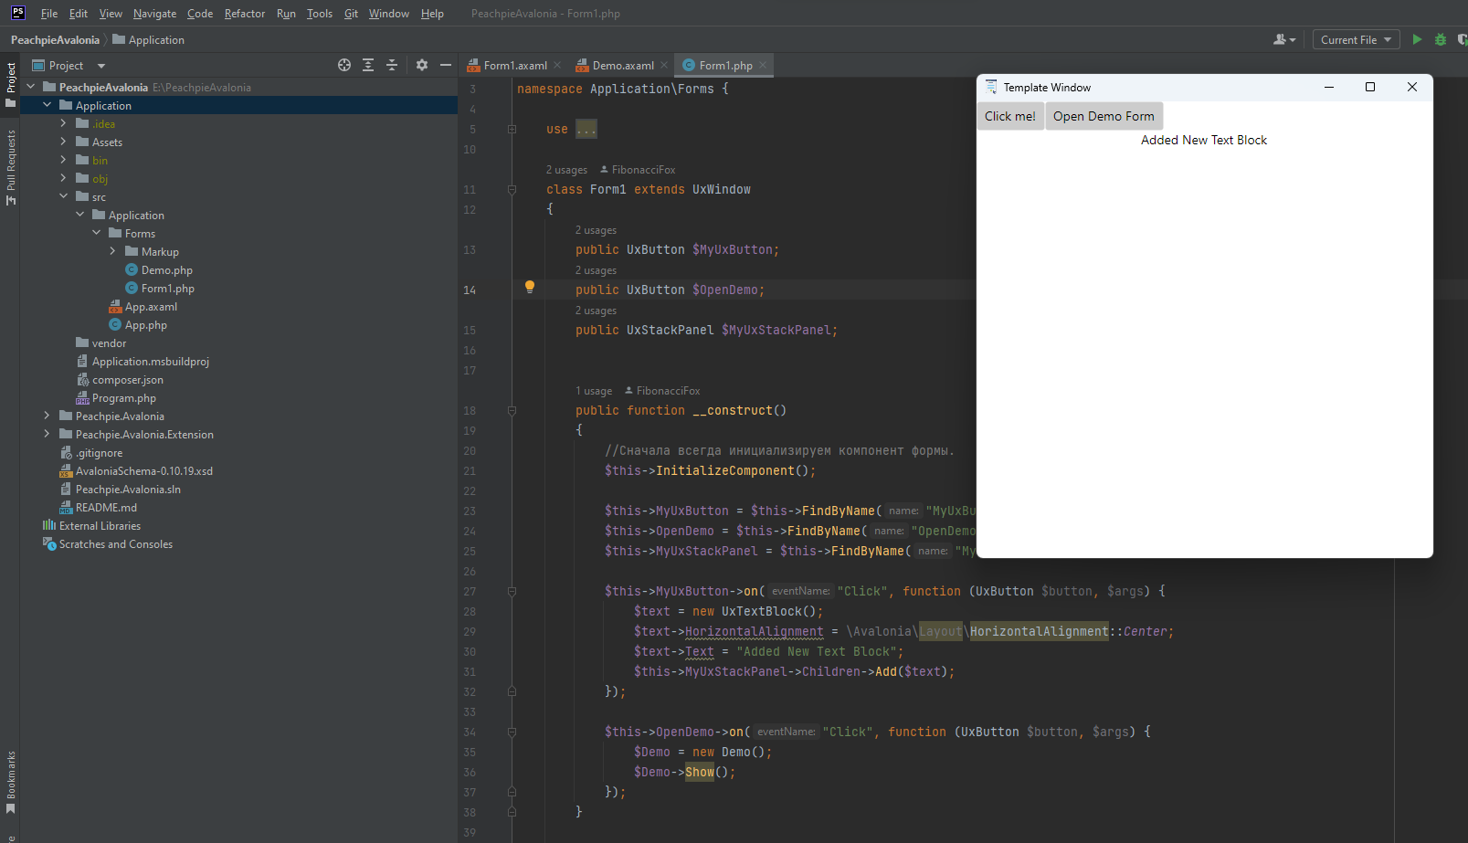
Task: Open the Current File run configuration dropdown
Action: 1356,39
